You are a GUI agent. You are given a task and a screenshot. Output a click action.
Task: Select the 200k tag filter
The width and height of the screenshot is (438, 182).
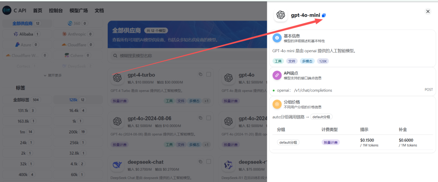78,132
